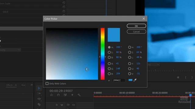Select the YUV V radio button
Screen dimensions: 195x109
tap(129, 74)
